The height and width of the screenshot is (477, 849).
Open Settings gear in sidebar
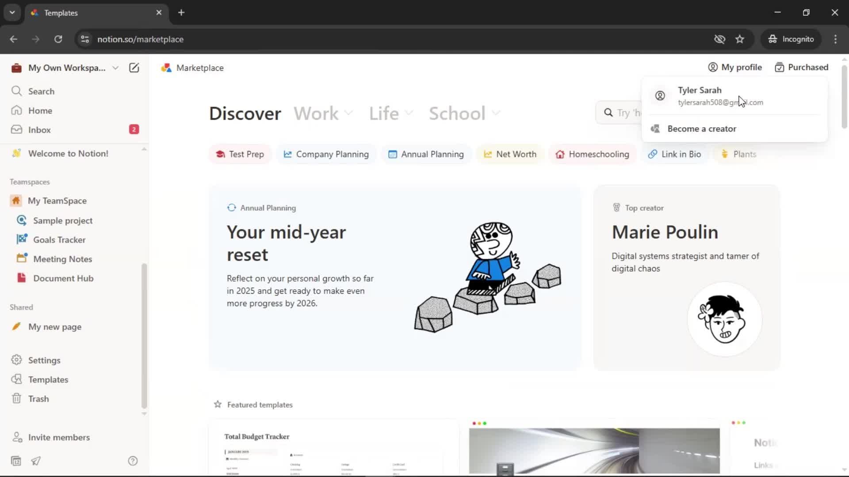16,360
